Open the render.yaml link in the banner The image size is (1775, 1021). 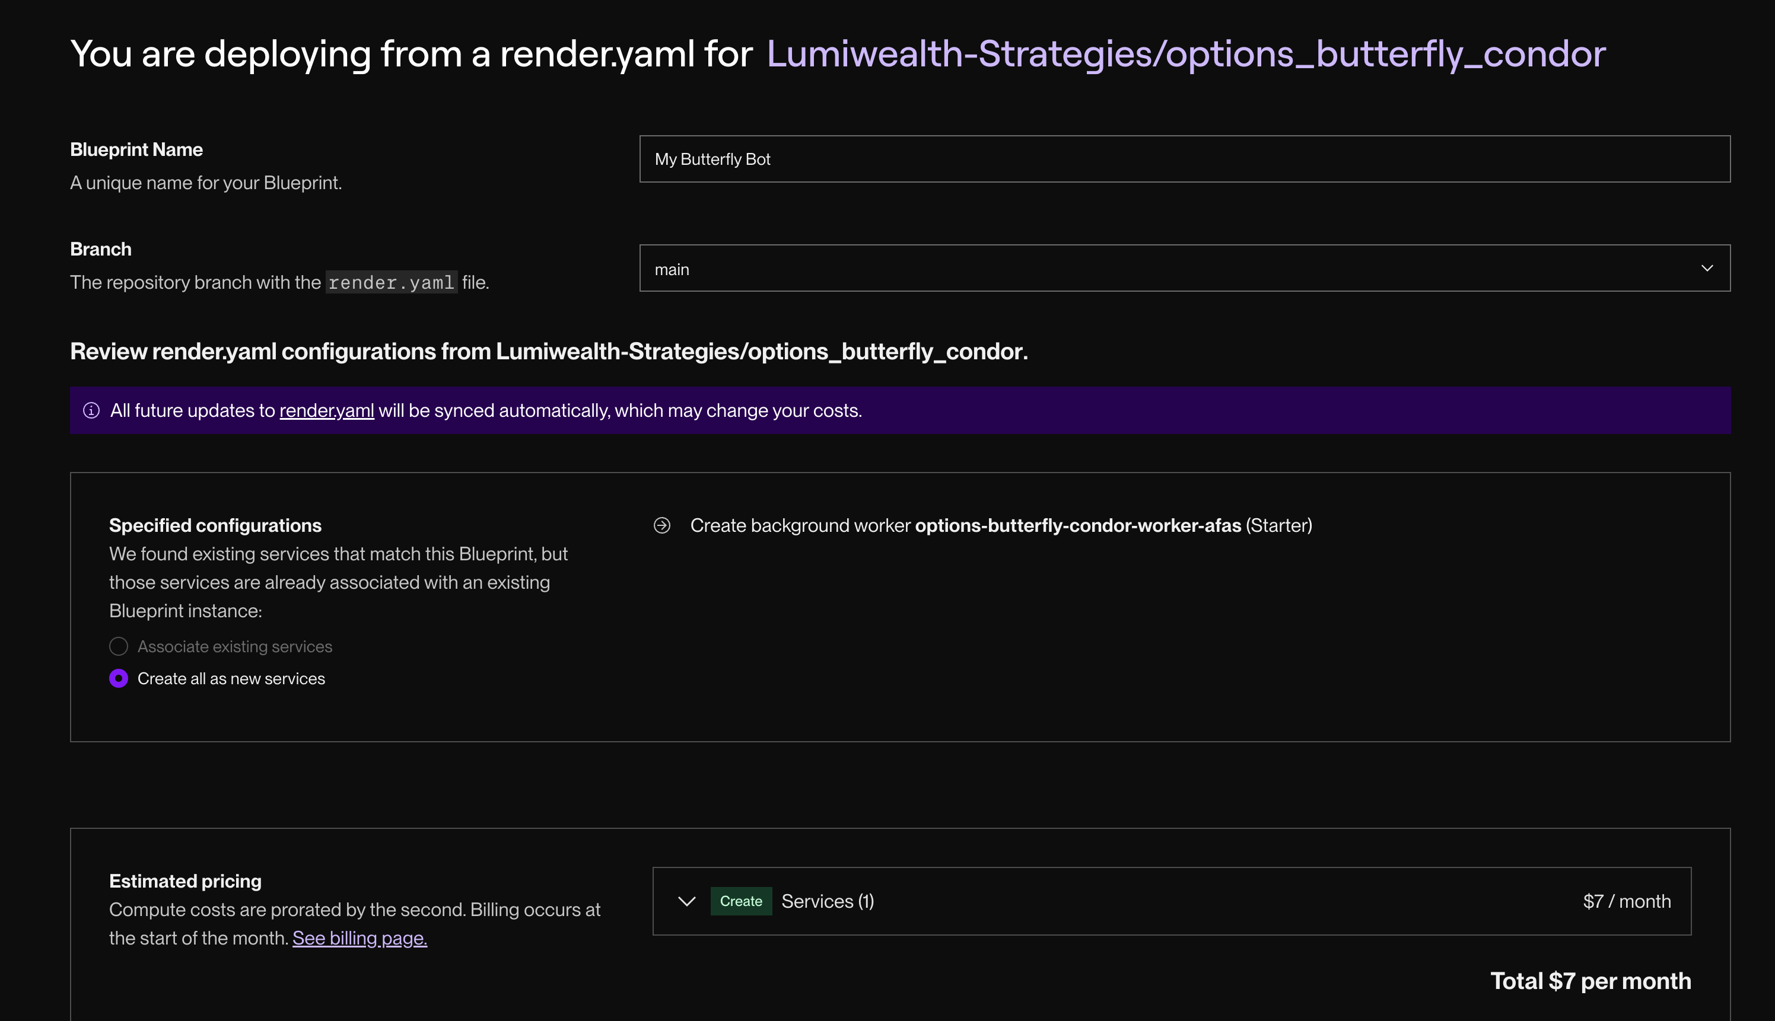click(x=326, y=410)
